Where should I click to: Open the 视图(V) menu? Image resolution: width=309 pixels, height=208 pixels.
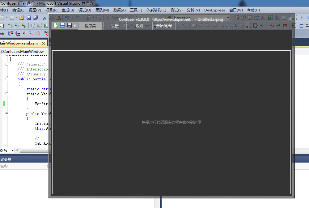[35, 10]
